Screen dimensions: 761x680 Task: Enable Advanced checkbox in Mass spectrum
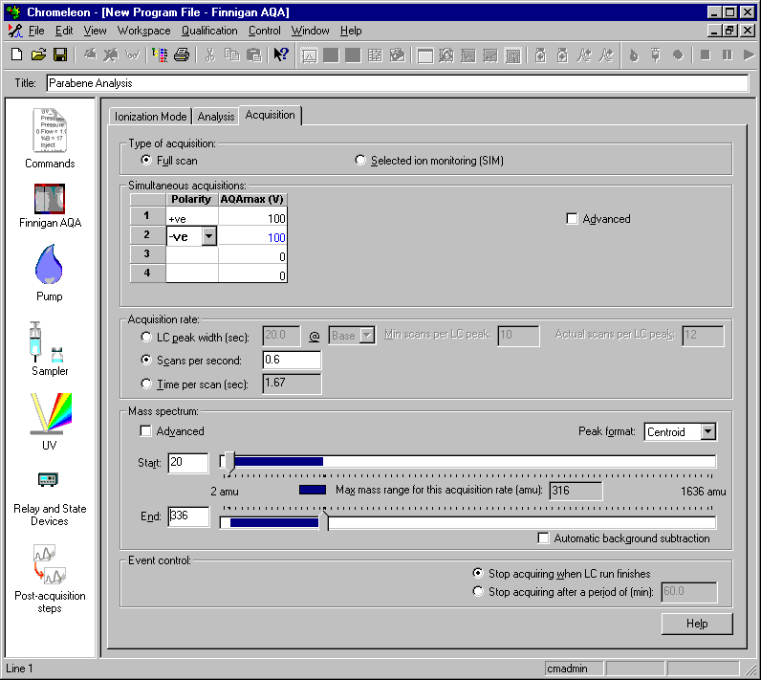145,430
